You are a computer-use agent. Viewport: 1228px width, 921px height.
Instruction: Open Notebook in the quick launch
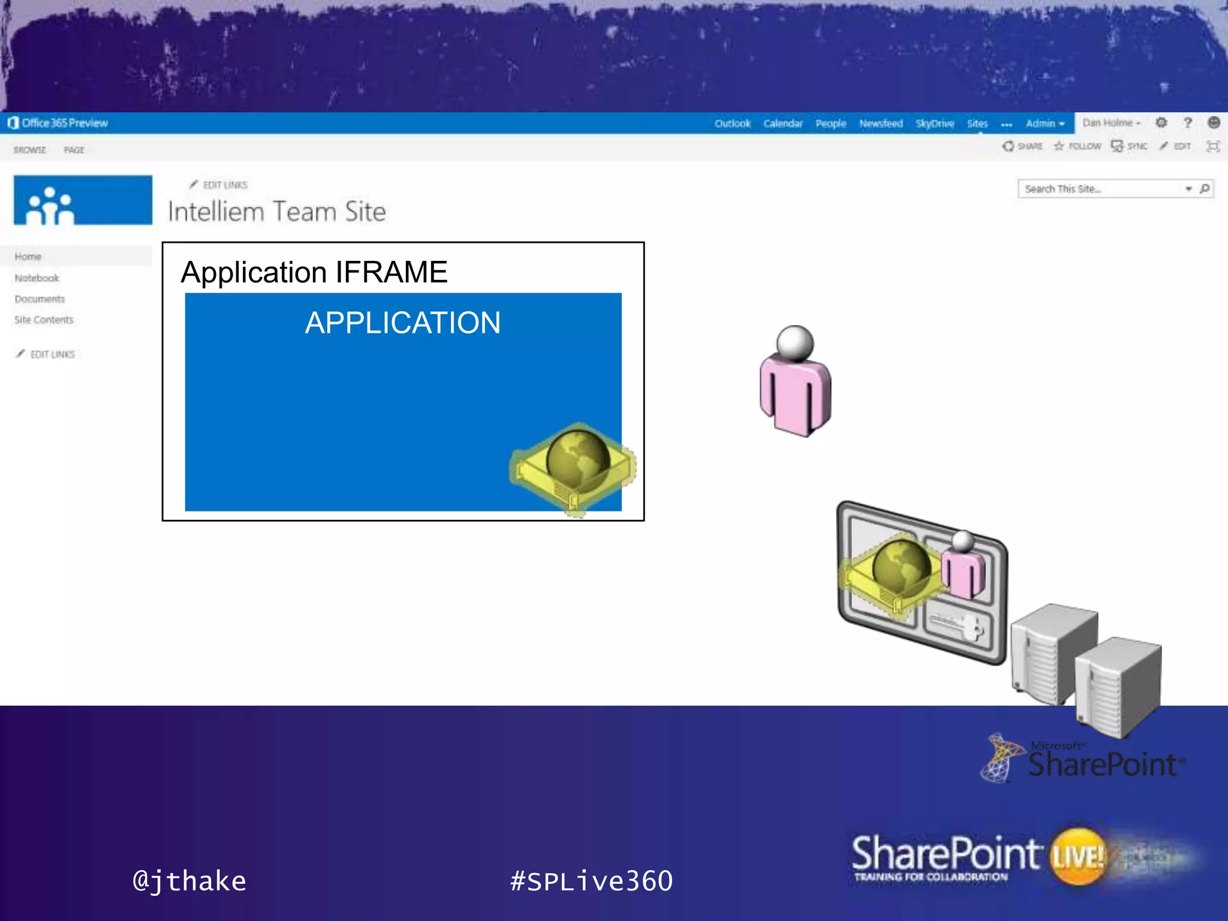click(37, 278)
